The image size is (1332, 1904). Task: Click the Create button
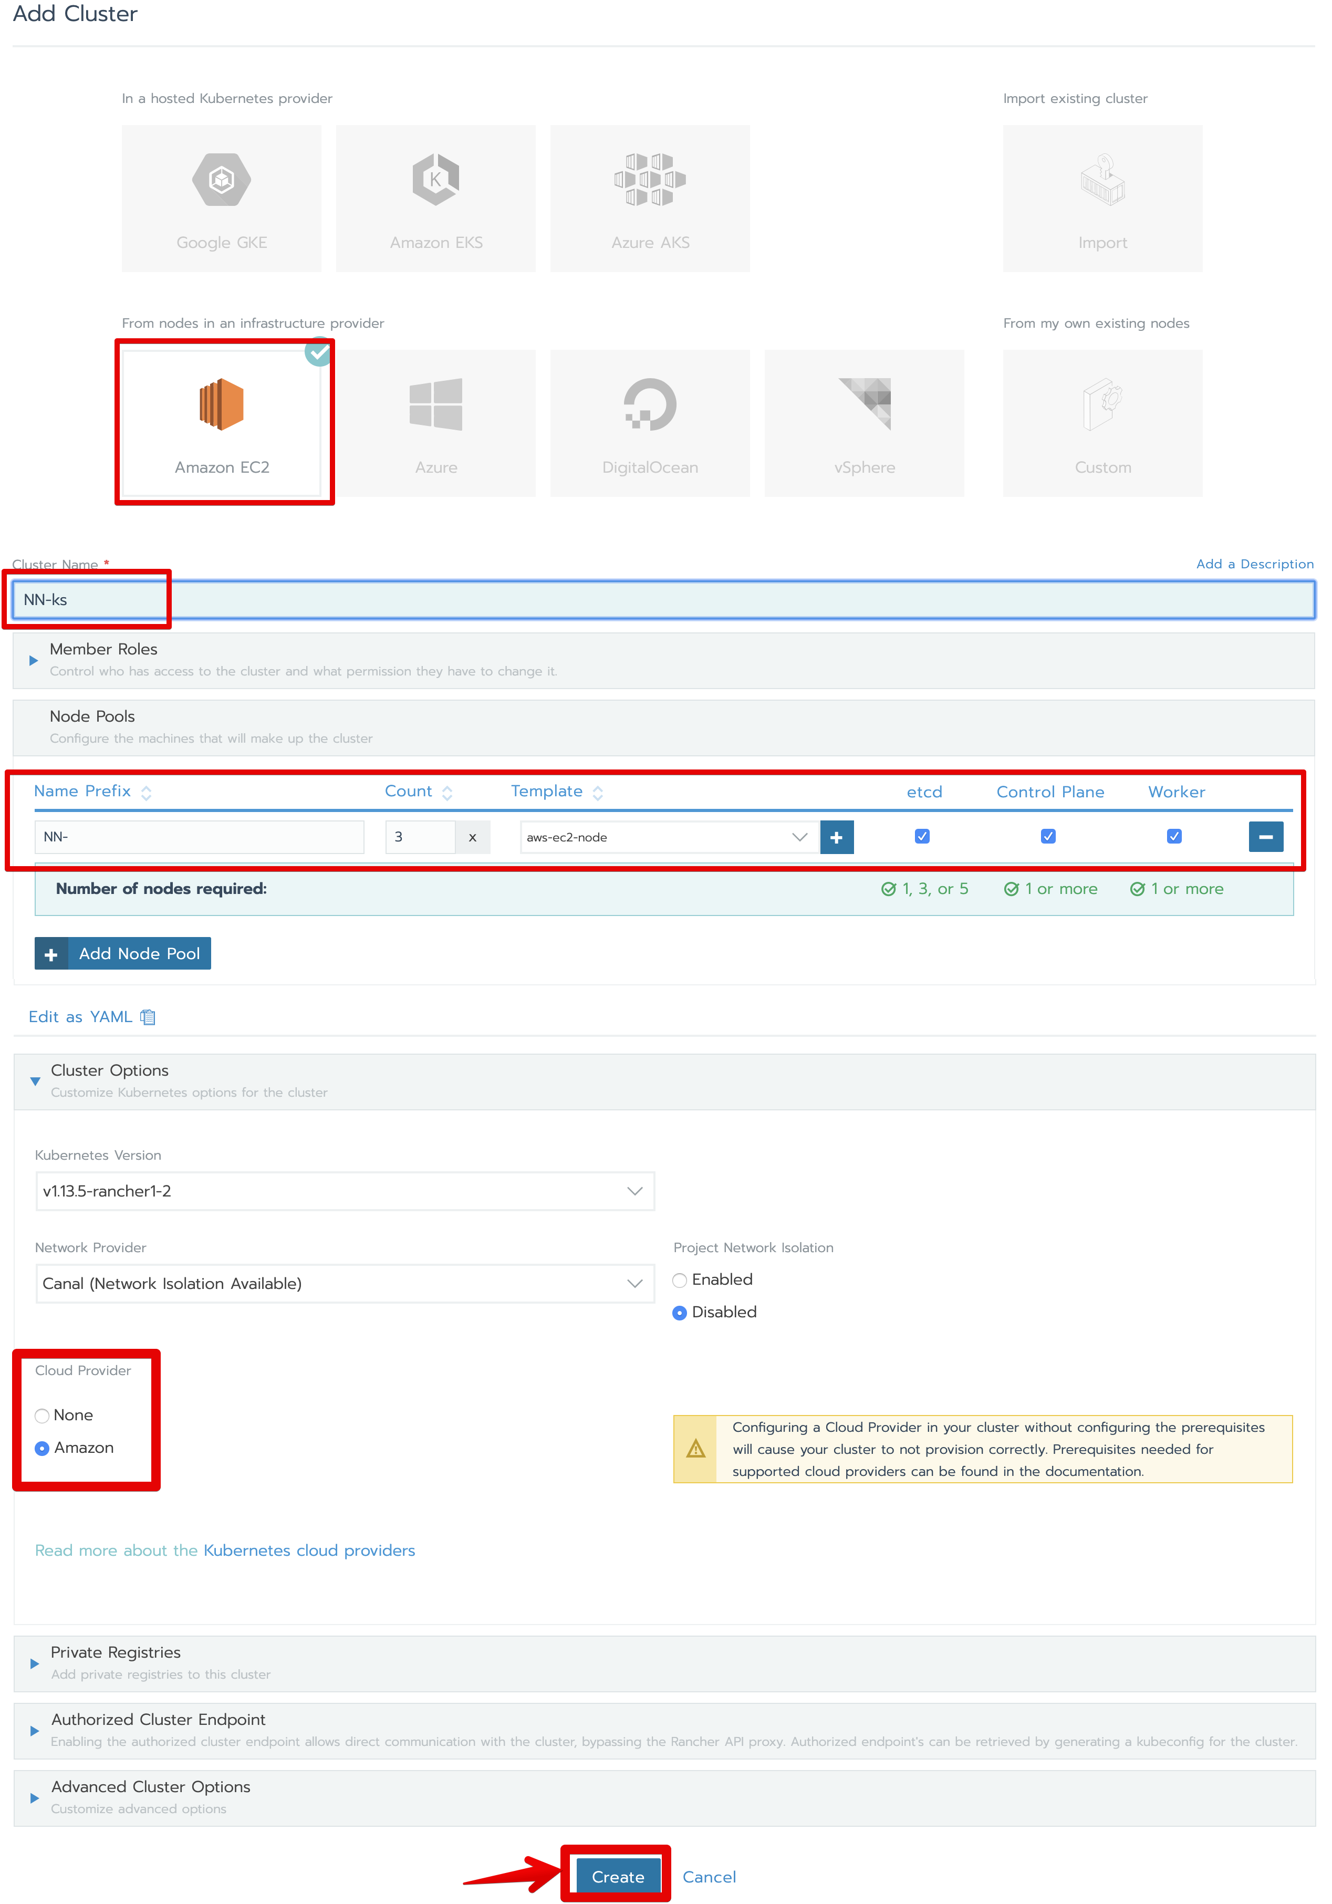[617, 1876]
